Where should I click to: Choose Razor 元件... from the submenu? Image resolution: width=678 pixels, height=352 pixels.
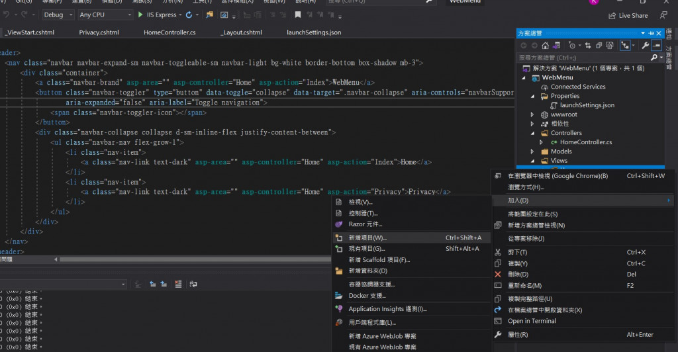[x=412, y=224]
